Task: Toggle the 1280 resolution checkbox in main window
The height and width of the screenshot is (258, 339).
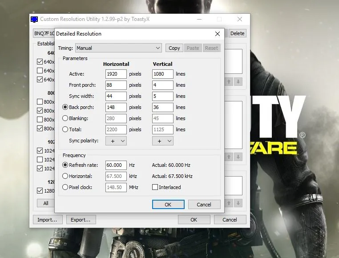Action: click(x=40, y=191)
